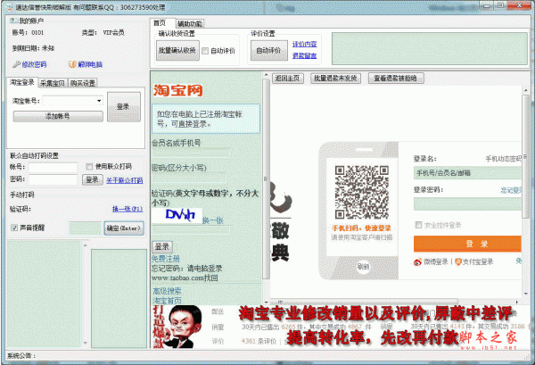Click gray 登录 button in mobile Taobao page
Viewport: 535px width, 365px height.
(x=162, y=246)
